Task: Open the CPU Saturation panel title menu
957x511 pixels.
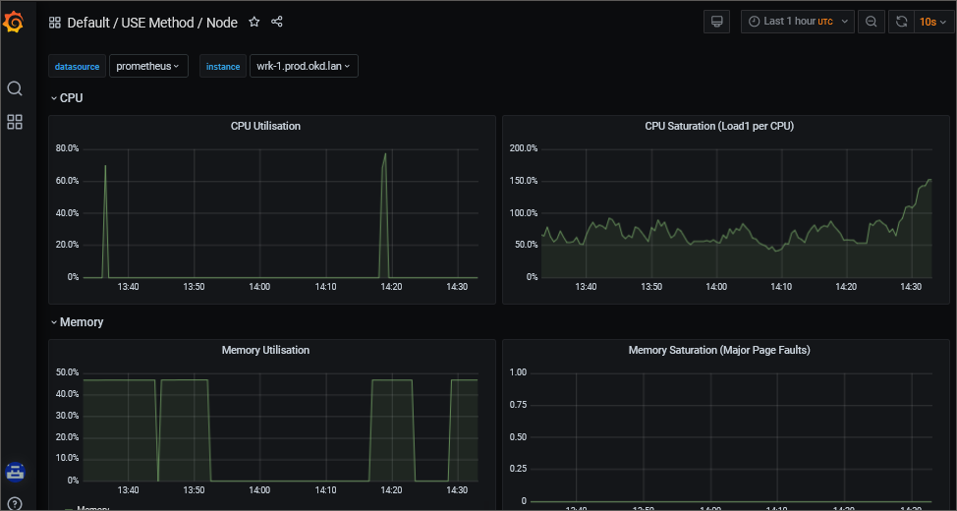Action: tap(718, 126)
